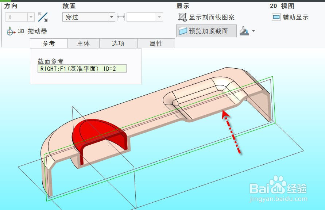Expand the offset distance value dropdown arrow
Viewport: 325px width, 210px height.
coord(159,17)
